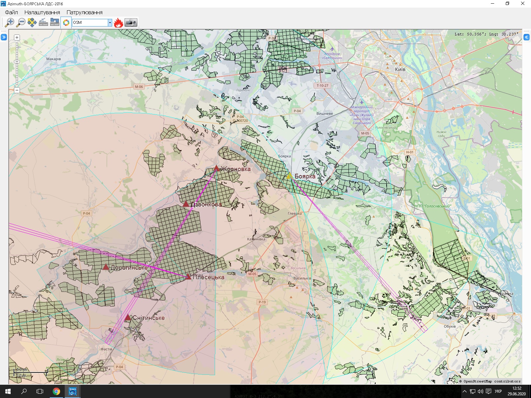The width and height of the screenshot is (531, 398).
Task: Expand the right side panel
Action: [527, 37]
